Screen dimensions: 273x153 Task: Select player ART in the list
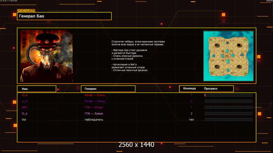point(25,107)
